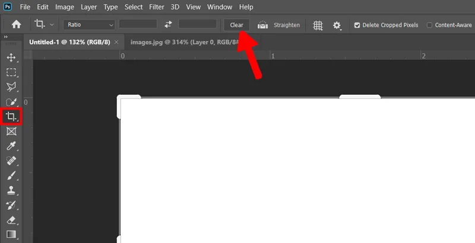Select the Frame tool

11,131
